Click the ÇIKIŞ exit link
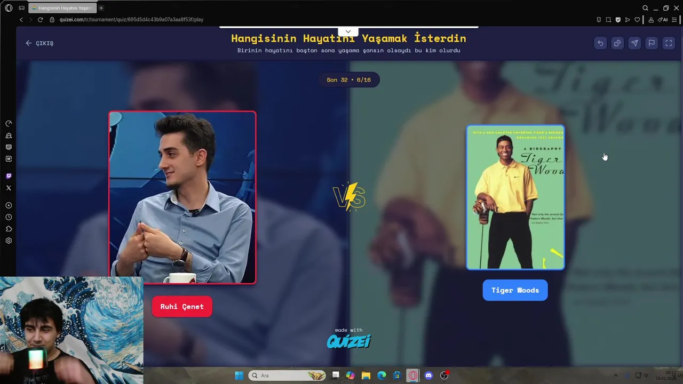This screenshot has width=683, height=384. pyautogui.click(x=39, y=43)
